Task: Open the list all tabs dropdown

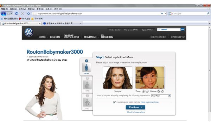Action: (x=209, y=24)
